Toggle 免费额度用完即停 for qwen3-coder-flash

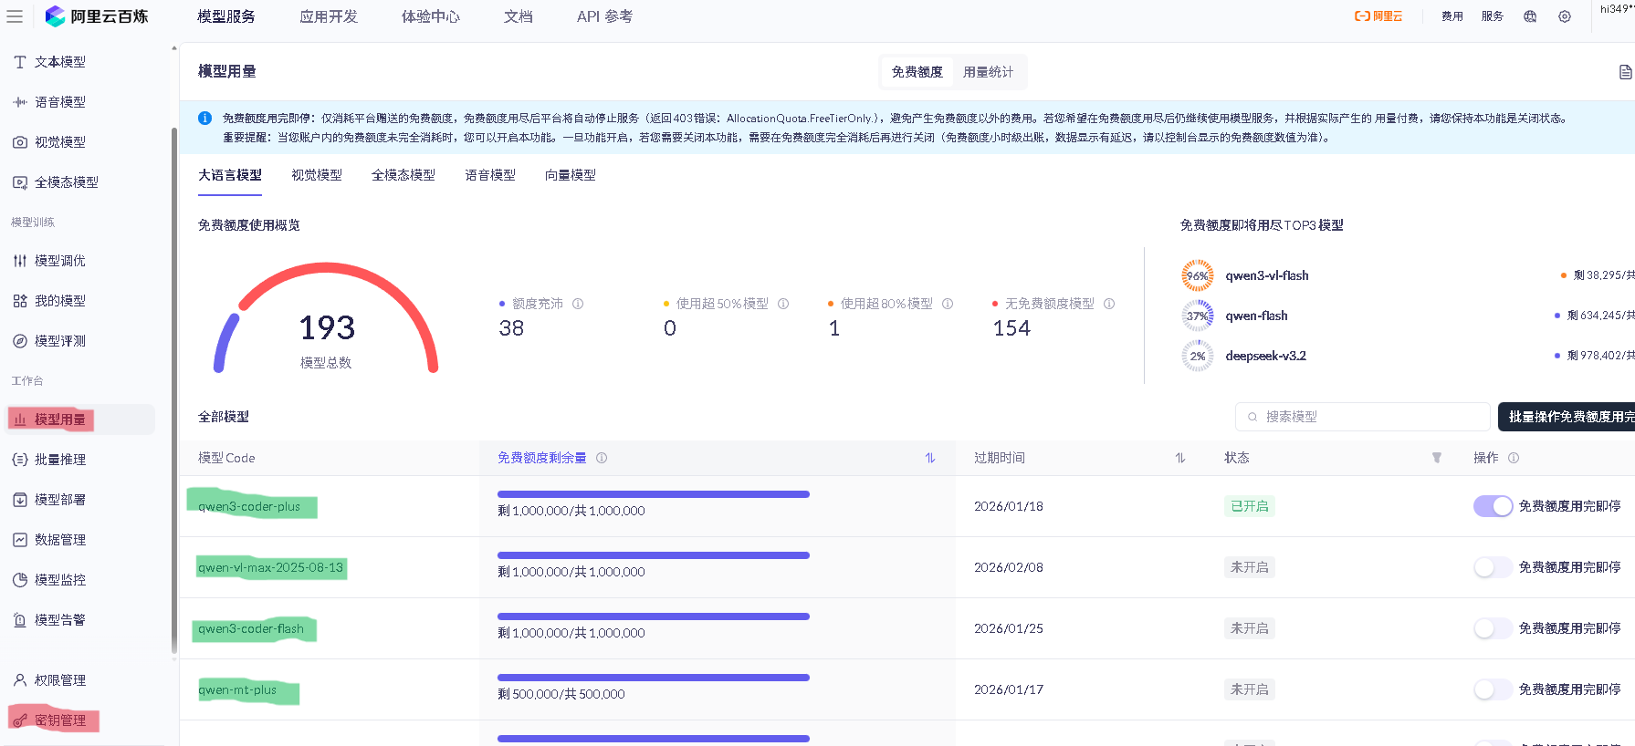pyautogui.click(x=1494, y=628)
